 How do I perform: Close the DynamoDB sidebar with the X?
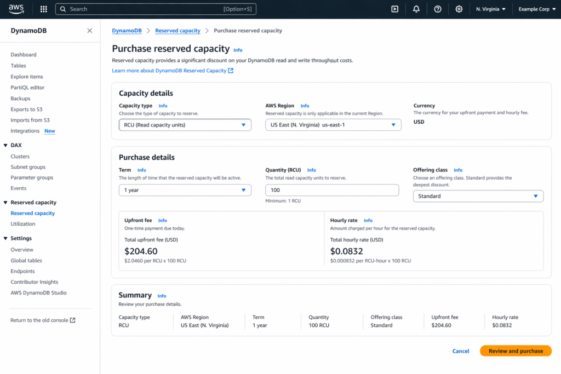tap(89, 31)
